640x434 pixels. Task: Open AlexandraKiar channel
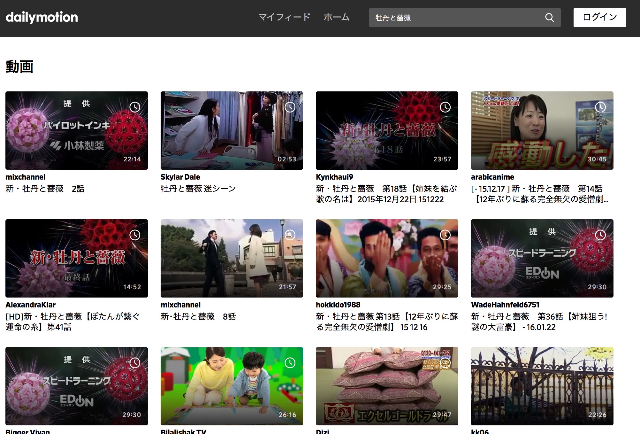coord(31,305)
